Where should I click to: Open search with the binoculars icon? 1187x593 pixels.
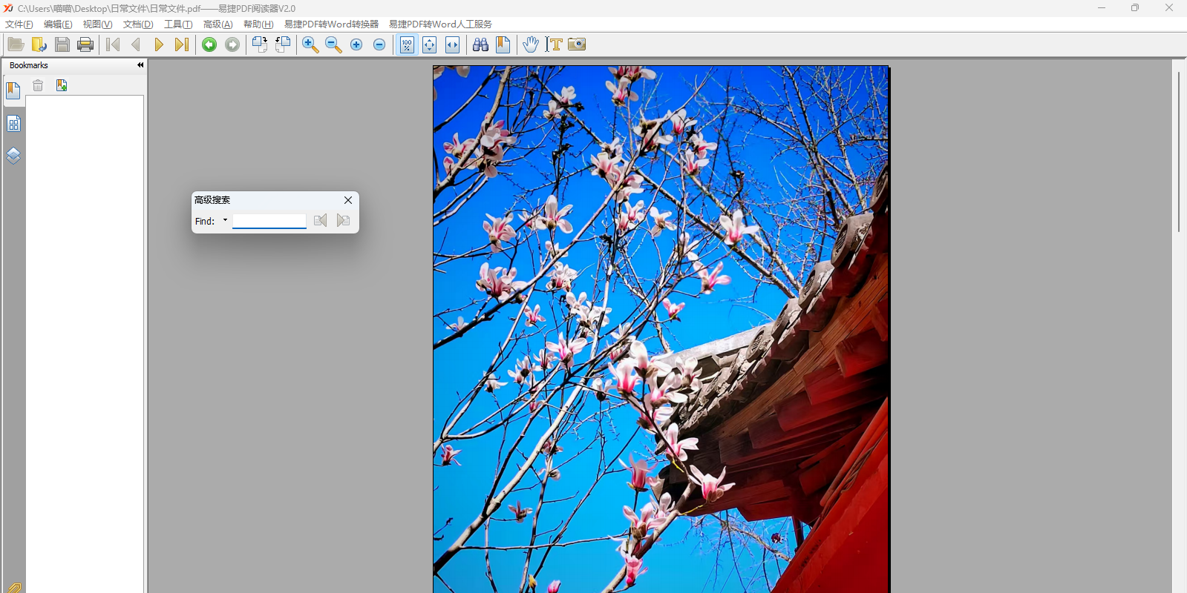point(480,44)
